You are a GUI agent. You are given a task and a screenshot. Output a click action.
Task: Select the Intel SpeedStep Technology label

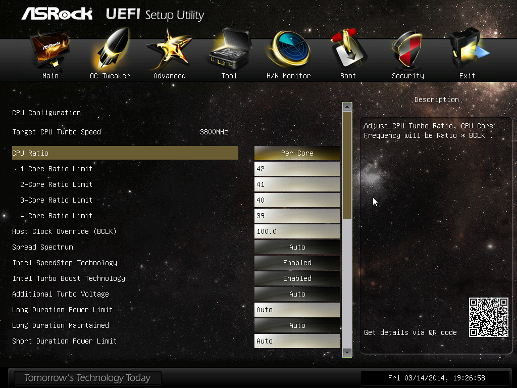click(x=65, y=263)
